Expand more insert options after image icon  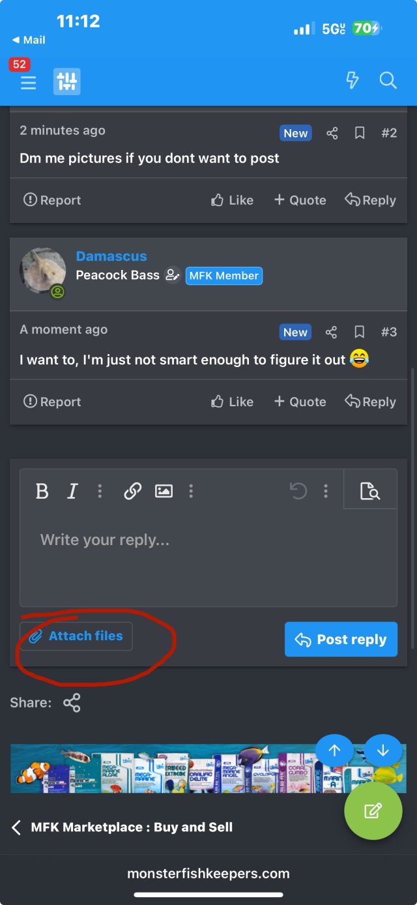[x=191, y=491]
